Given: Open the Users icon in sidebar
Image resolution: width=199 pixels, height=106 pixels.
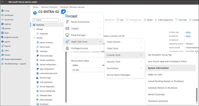Looking at the screenshot, I should (x=2, y=50).
